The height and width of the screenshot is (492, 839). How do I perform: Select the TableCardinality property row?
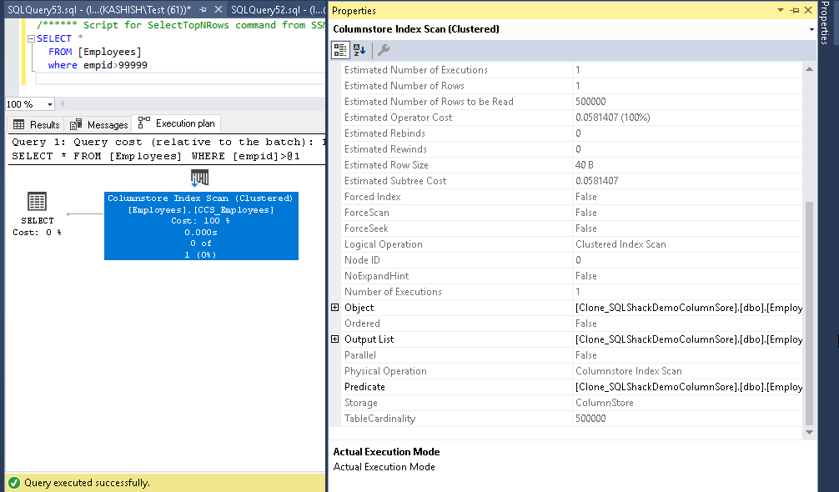(571, 419)
